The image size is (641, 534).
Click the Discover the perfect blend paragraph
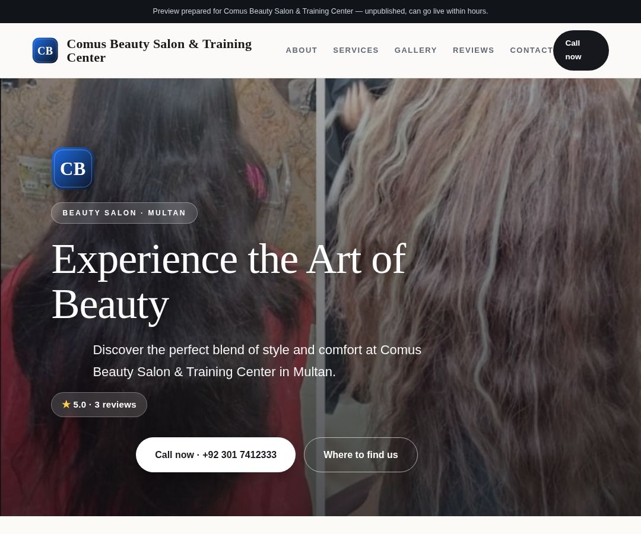257,361
